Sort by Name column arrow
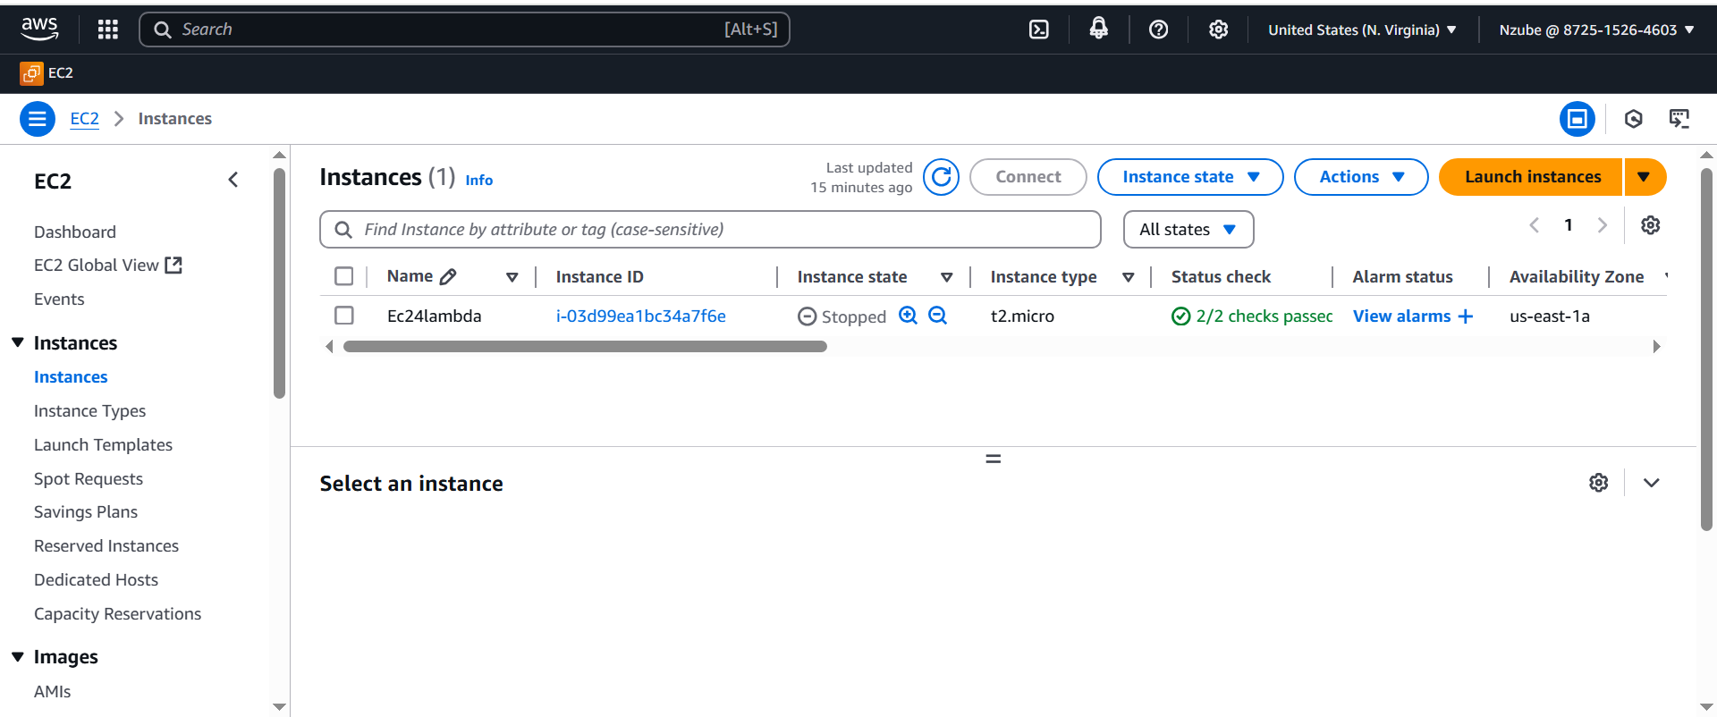Viewport: 1717px width, 717px height. (x=512, y=277)
